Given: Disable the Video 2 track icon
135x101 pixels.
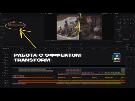Looking at the screenshot, I should point(7,77).
